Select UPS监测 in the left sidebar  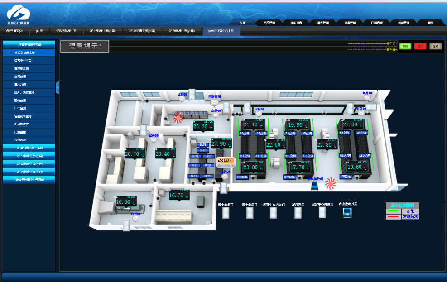tap(20, 108)
